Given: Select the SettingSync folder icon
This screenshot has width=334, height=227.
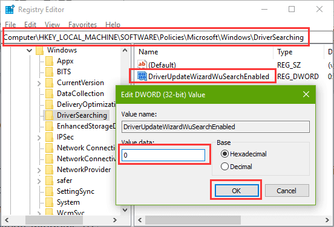Looking at the screenshot, I should coord(49,191).
